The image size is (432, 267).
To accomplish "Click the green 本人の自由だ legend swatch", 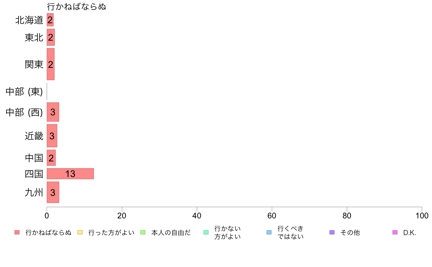I will click(x=143, y=232).
